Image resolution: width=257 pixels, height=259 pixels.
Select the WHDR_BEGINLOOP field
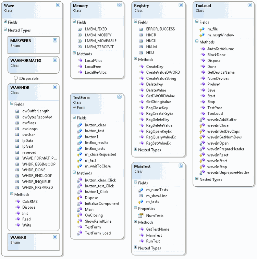[39, 164]
